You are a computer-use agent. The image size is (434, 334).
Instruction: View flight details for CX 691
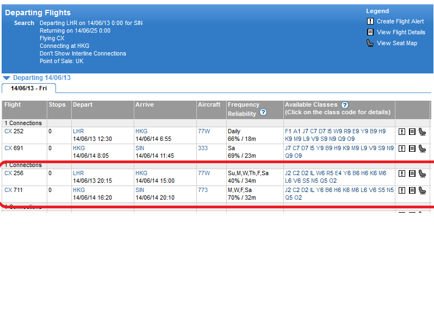(412, 149)
